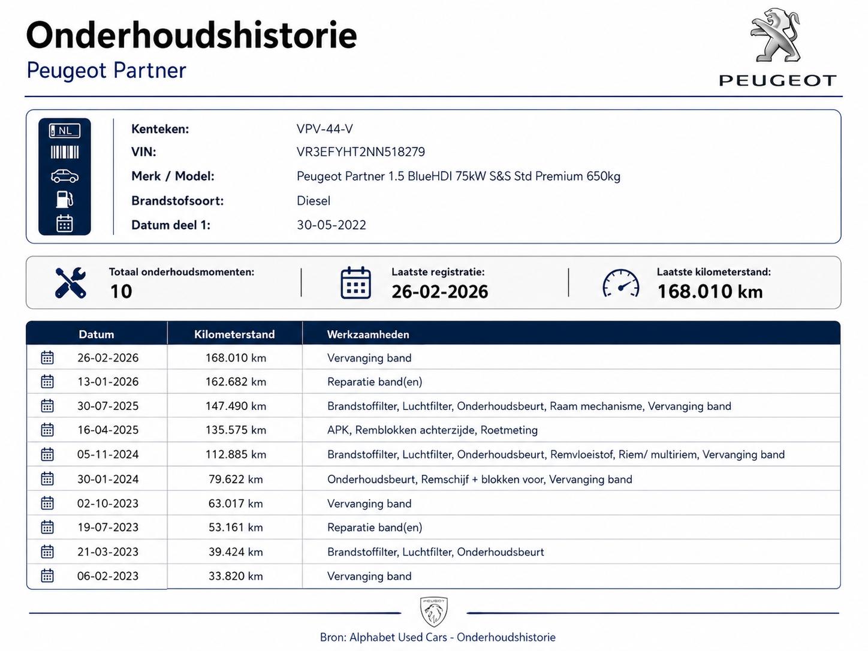Image resolution: width=868 pixels, height=651 pixels.
Task: Click the Peugeot shield emblem in the footer
Action: click(x=433, y=612)
